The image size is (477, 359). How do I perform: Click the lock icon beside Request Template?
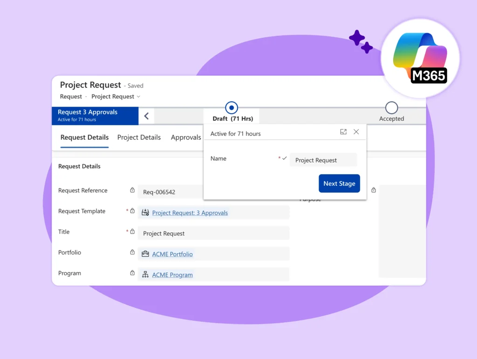pos(132,210)
